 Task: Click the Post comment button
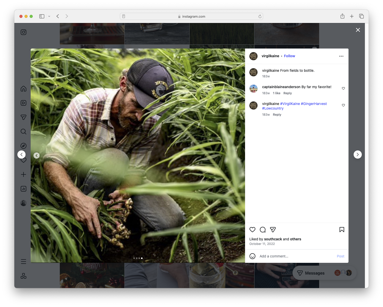(x=340, y=256)
